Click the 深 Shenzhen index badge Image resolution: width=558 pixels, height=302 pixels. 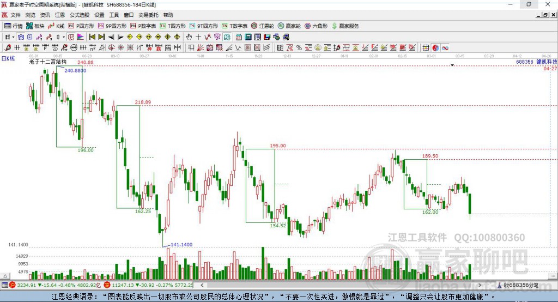pos(107,285)
